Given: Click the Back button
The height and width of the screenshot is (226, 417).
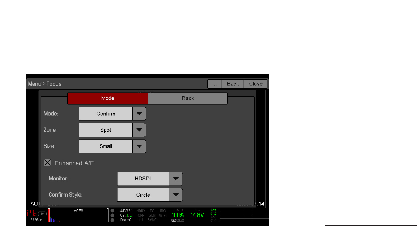Looking at the screenshot, I should [x=233, y=84].
